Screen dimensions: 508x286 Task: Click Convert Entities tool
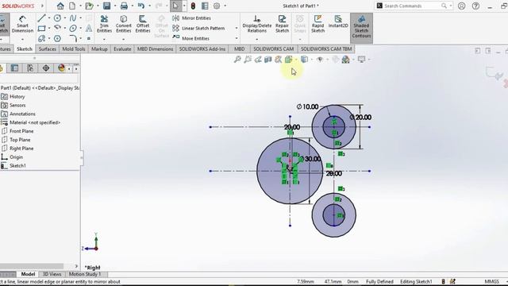tap(124, 24)
